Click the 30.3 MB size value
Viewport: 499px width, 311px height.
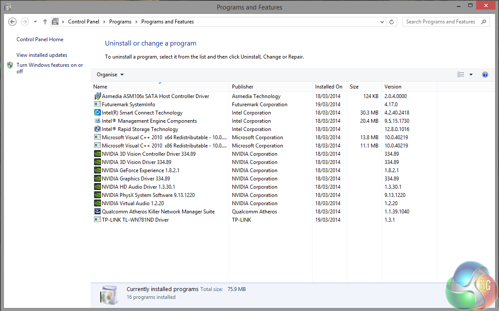369,113
